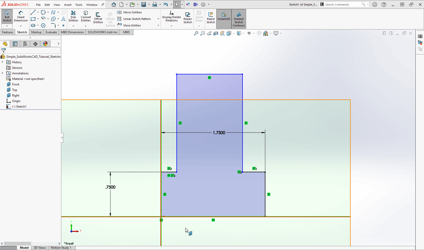Open Motion Study 1 tab
The image size is (424, 250).
[x=61, y=248]
